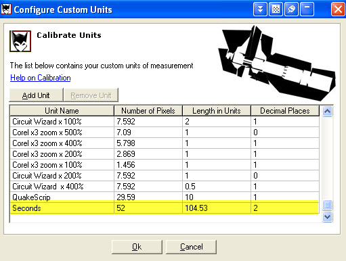The image size is (346, 261).
Task: Click the Decimal Places column header
Action: (285, 111)
